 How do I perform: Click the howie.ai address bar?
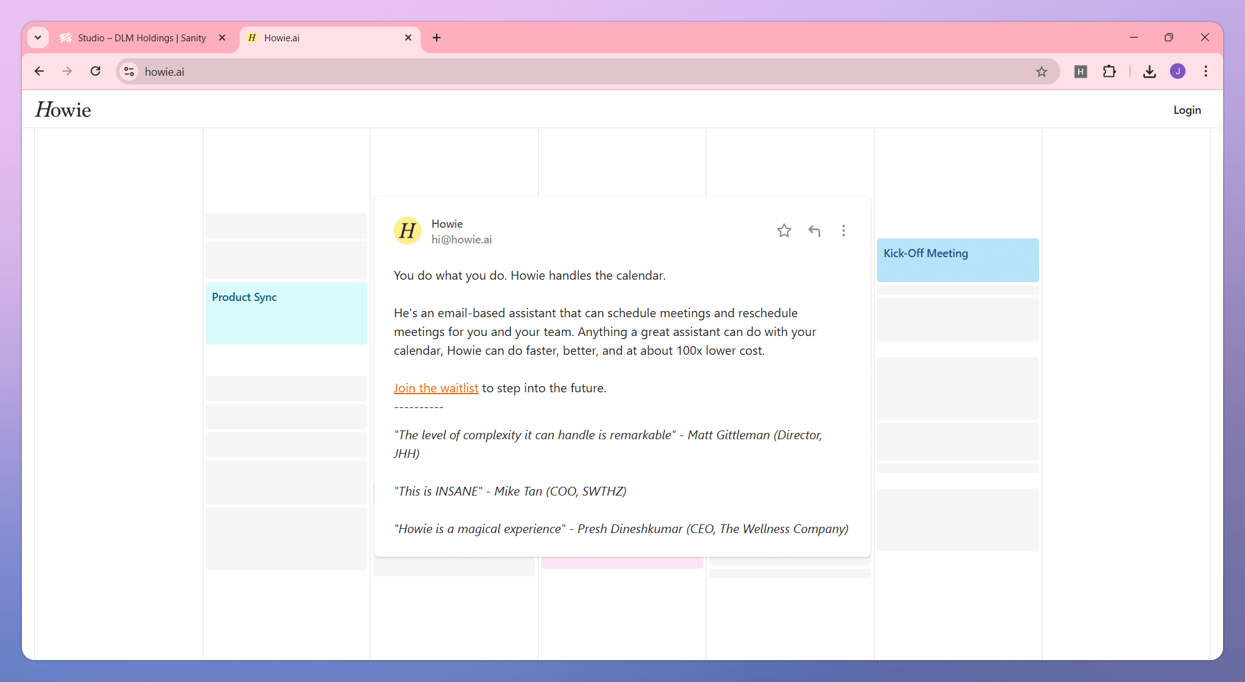click(563, 72)
